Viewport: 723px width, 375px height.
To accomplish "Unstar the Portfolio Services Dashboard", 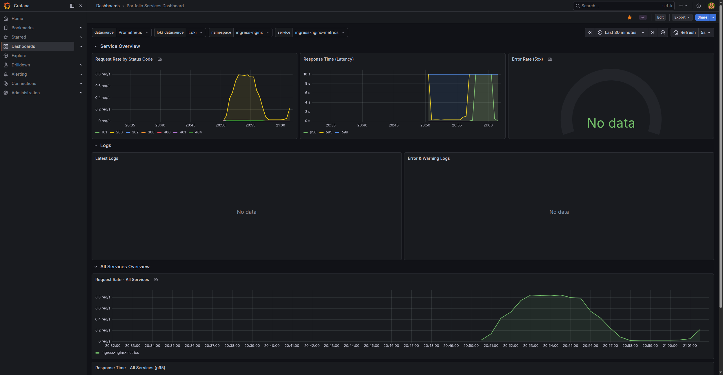I will click(x=629, y=17).
